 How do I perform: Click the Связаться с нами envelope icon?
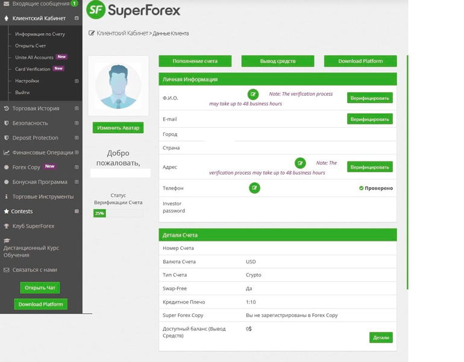click(x=6, y=270)
